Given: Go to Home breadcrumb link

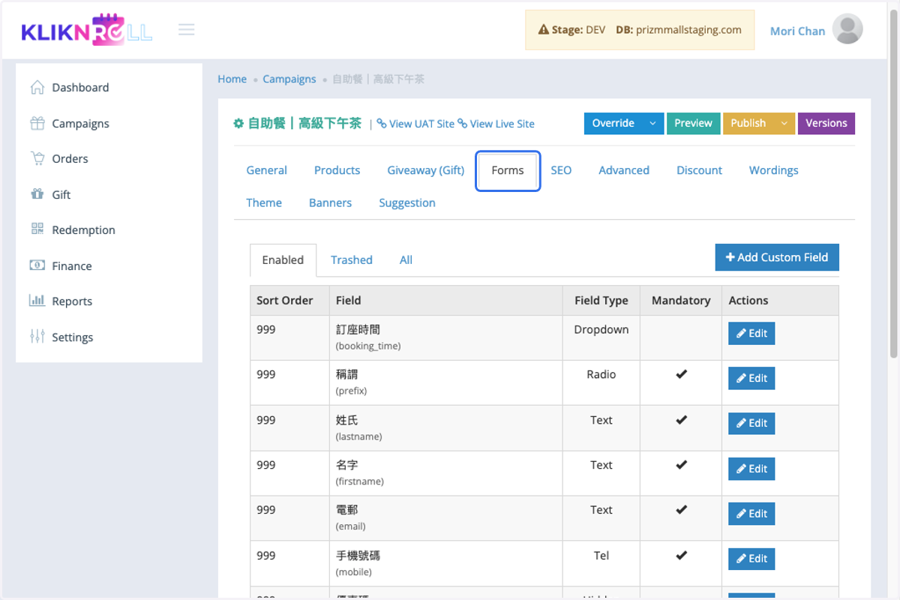Looking at the screenshot, I should (x=232, y=79).
